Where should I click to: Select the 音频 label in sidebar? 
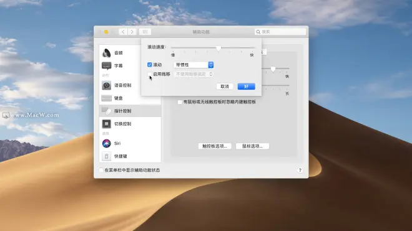119,53
